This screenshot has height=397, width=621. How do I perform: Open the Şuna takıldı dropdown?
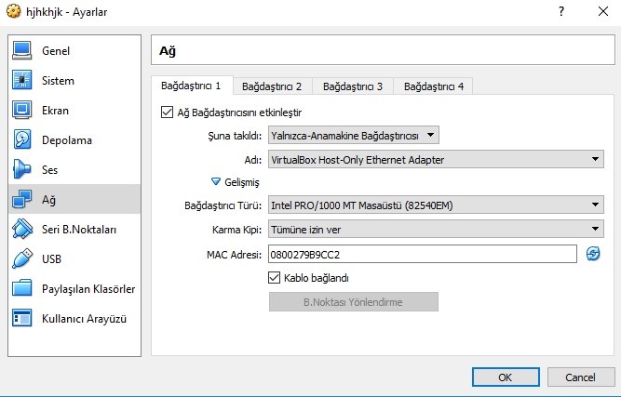353,136
